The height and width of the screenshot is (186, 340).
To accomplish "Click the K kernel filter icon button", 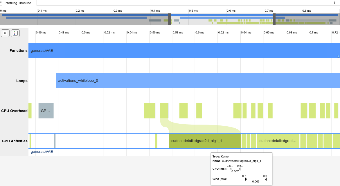I will 5,33.
